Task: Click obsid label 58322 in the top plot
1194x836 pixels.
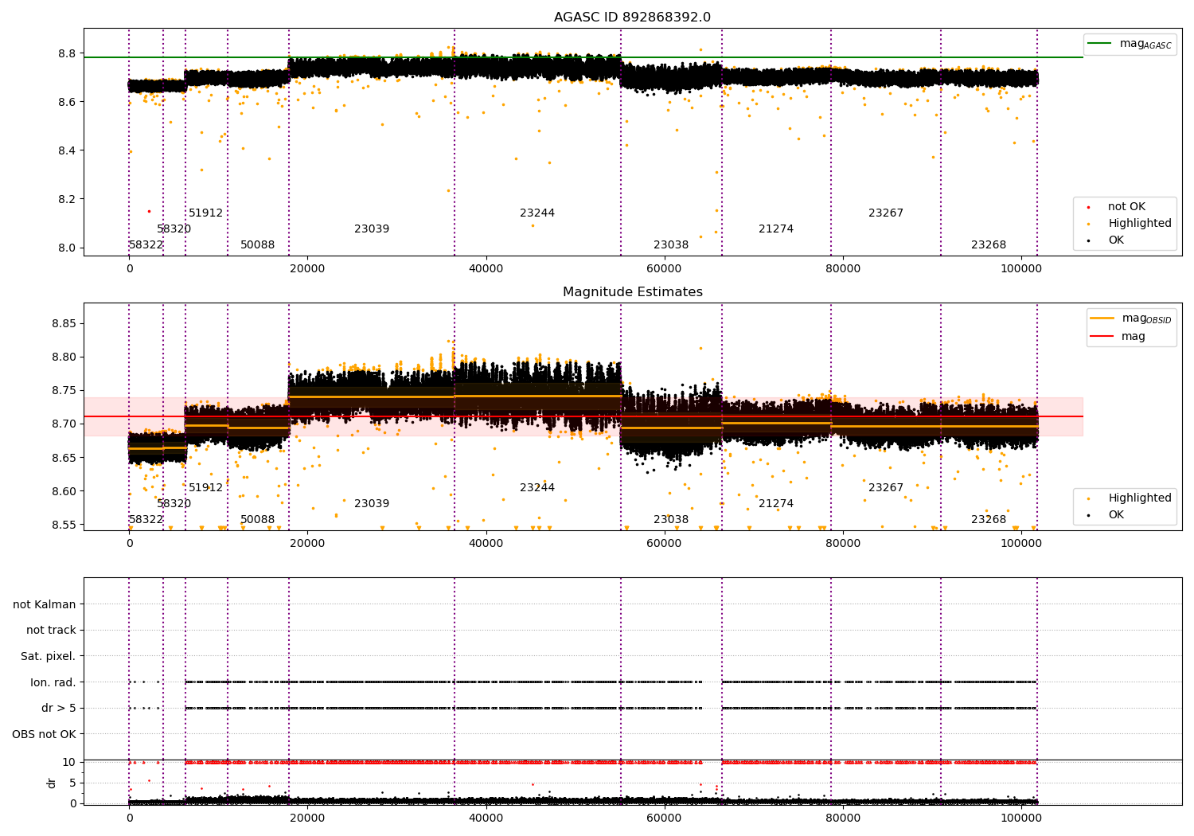Action: pos(146,245)
